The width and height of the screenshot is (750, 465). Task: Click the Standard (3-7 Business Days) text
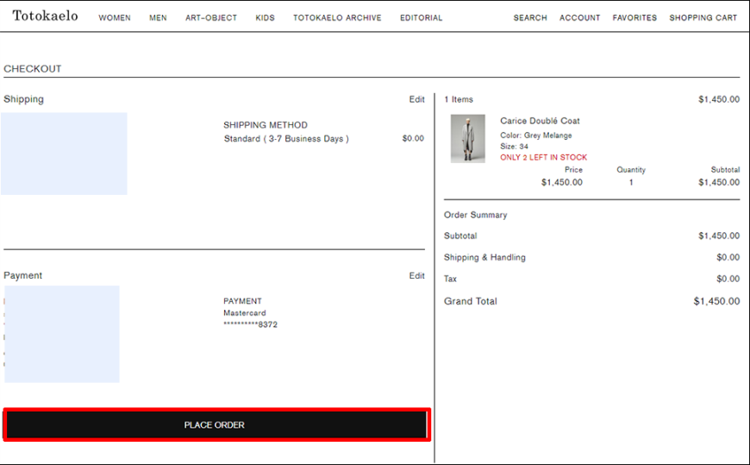tap(286, 139)
